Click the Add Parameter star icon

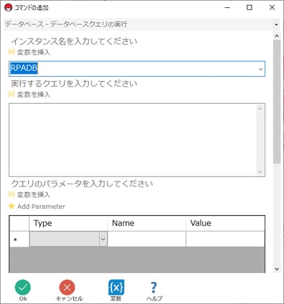tap(12, 206)
